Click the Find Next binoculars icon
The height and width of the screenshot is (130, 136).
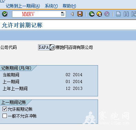[x=134, y=14]
